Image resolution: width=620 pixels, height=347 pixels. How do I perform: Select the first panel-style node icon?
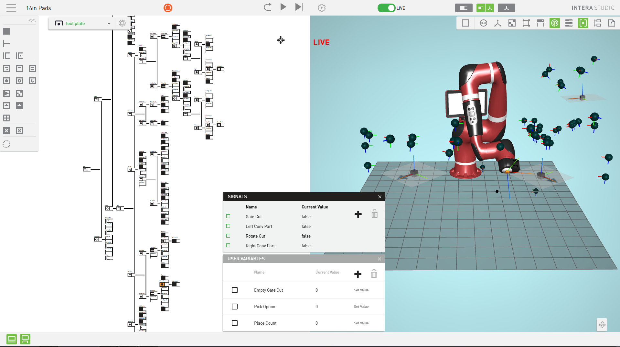pyautogui.click(x=6, y=68)
